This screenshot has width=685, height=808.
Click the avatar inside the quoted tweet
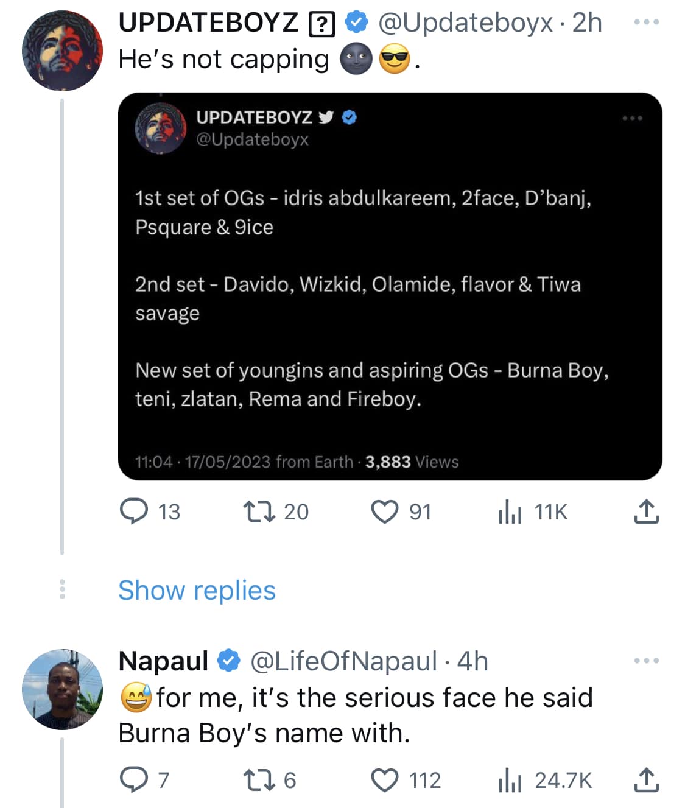[161, 127]
